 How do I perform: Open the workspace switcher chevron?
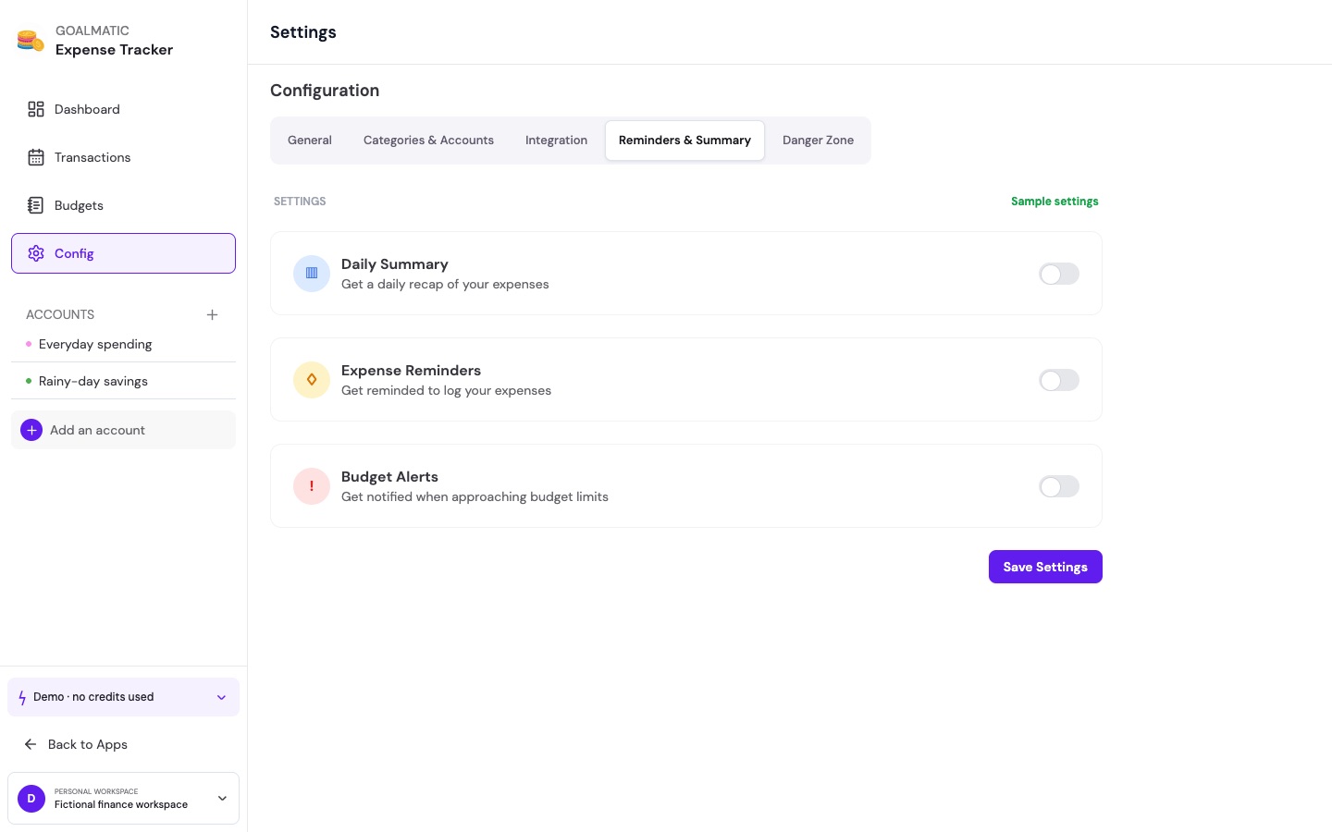222,799
